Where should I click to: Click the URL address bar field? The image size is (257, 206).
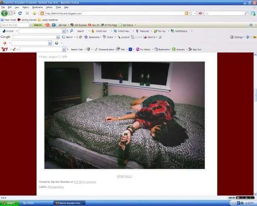(114, 13)
